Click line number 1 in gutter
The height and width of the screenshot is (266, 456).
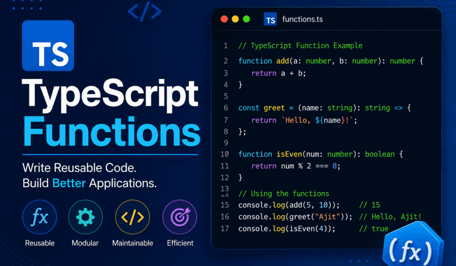[226, 46]
